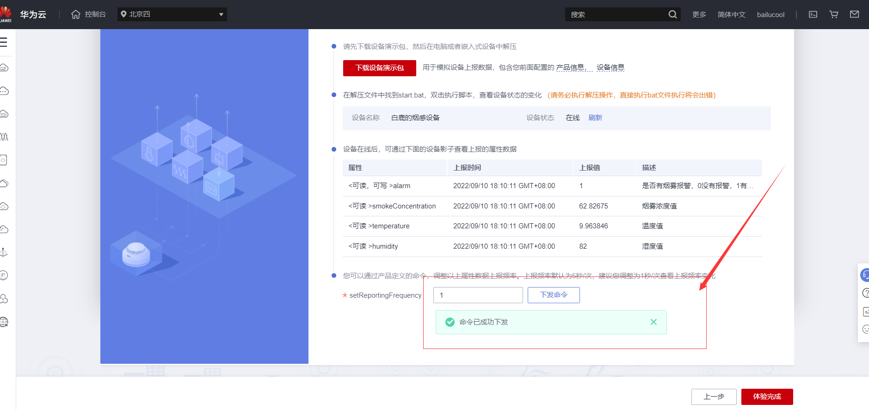The image size is (869, 410).
Task: Dismiss the 命令已成功下发 success message
Action: coord(653,322)
